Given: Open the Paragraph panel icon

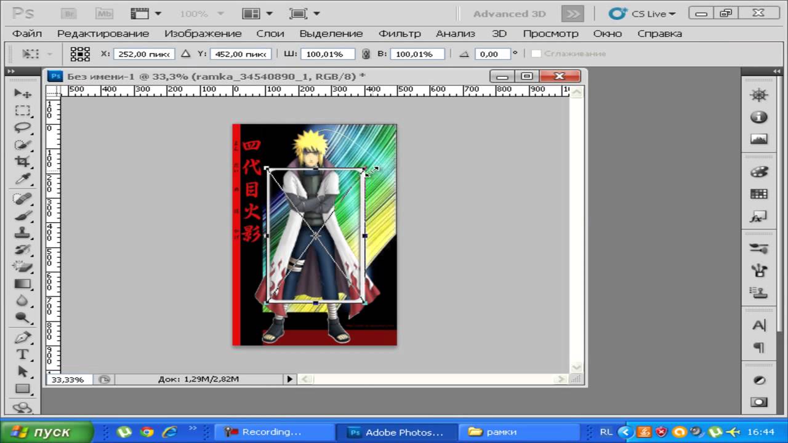Looking at the screenshot, I should 758,348.
